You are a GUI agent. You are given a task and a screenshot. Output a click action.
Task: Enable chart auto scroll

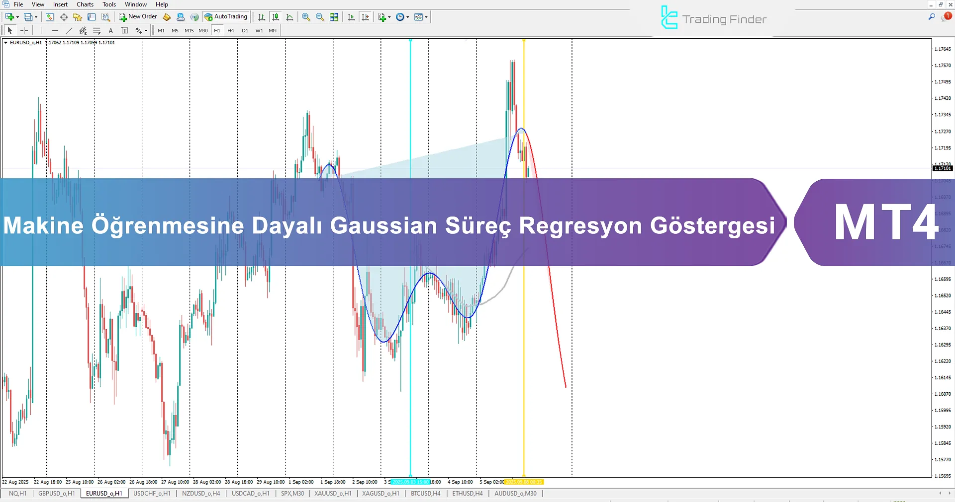(351, 16)
